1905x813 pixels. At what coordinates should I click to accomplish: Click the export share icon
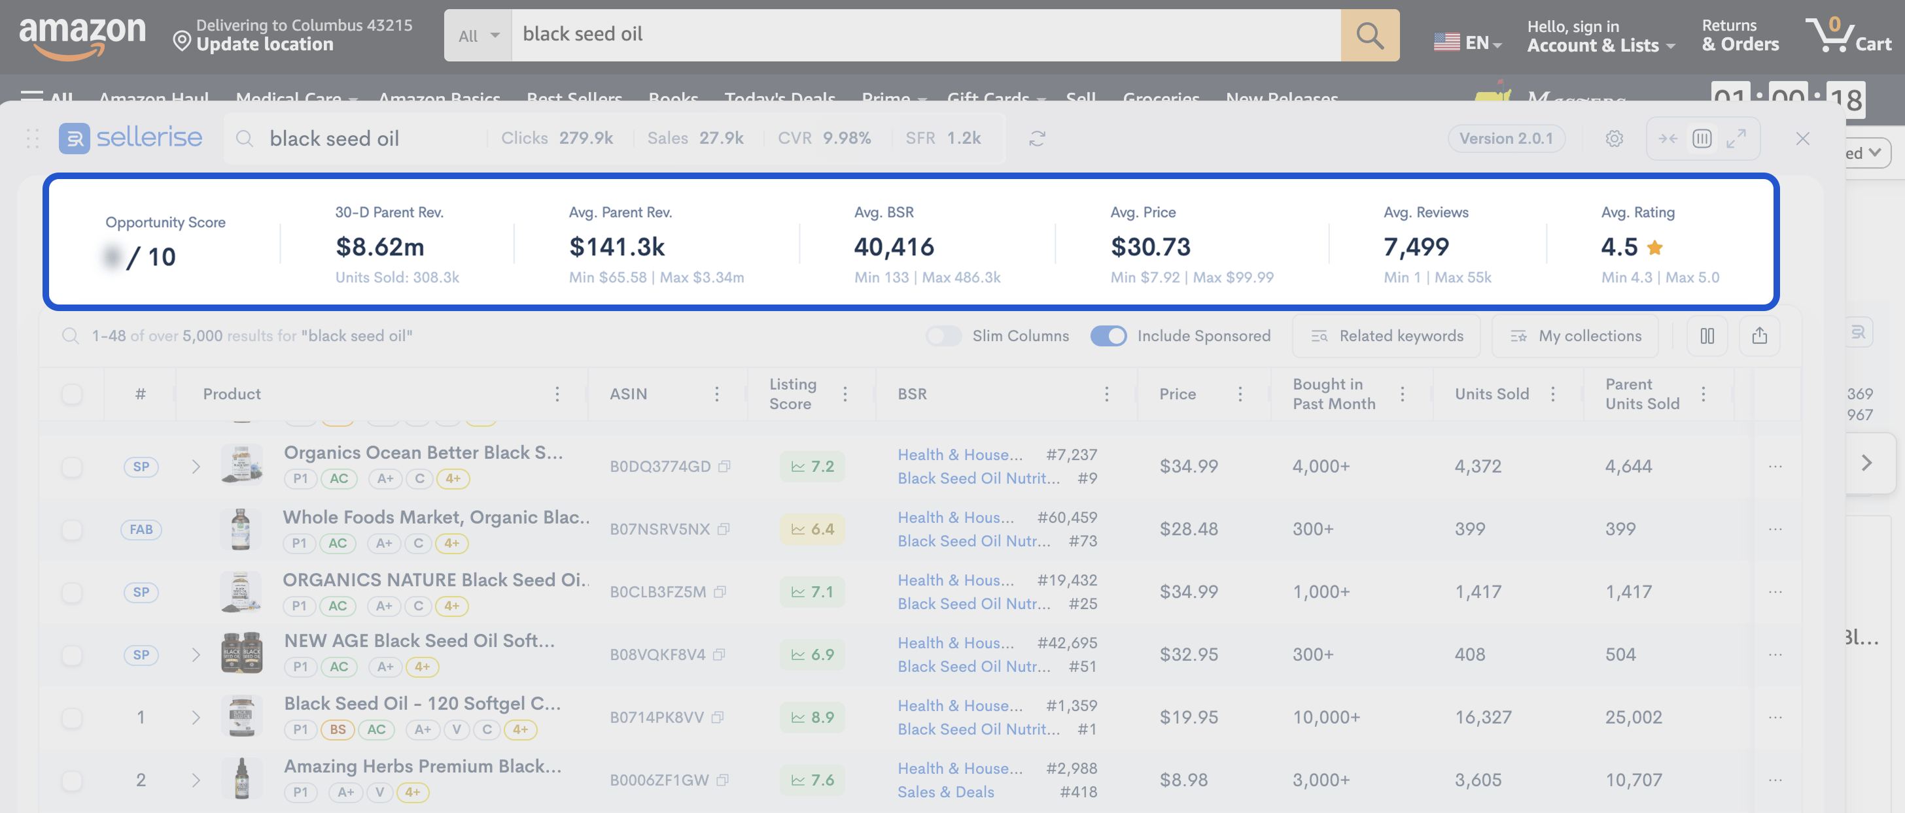[1759, 337]
